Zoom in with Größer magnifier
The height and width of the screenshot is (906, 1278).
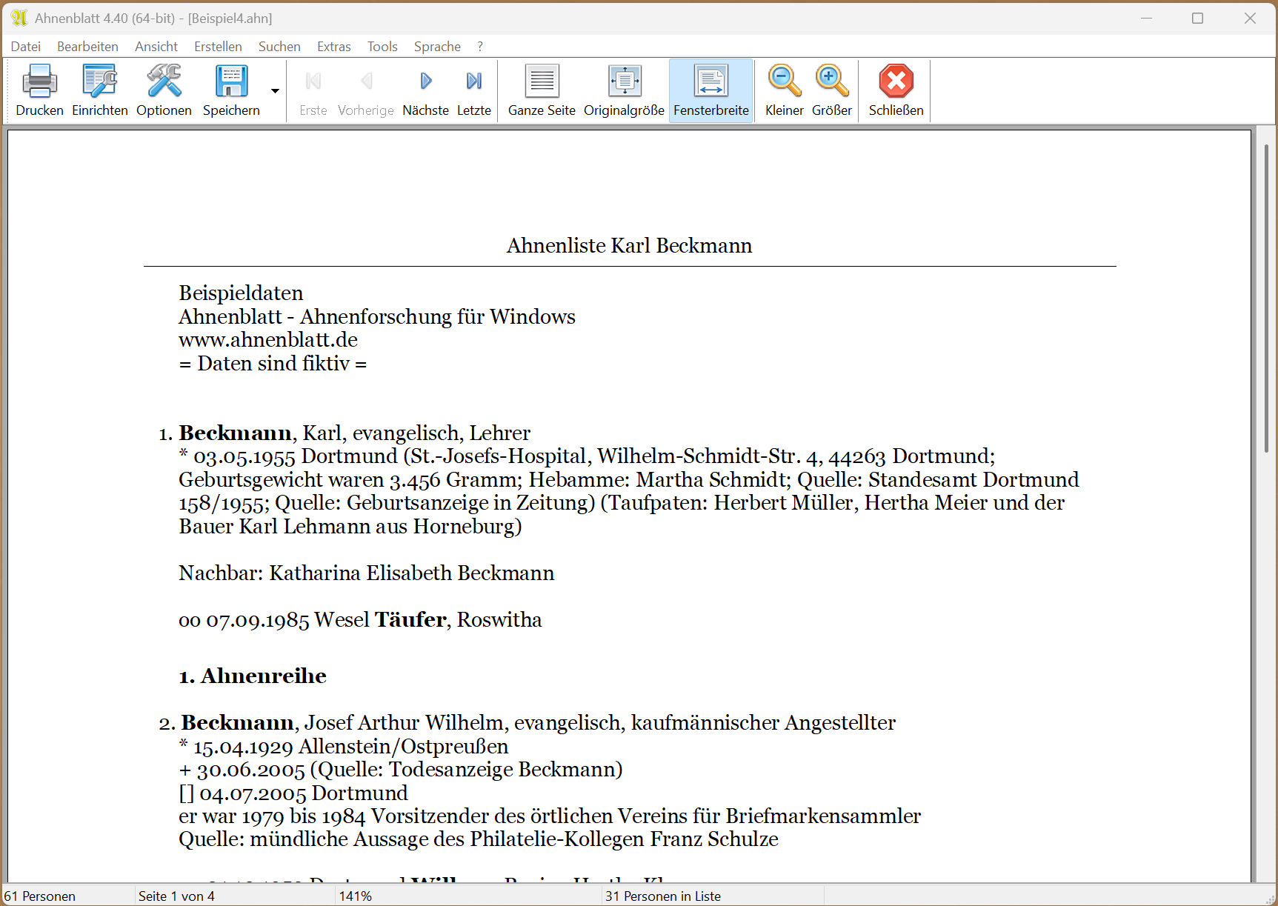[x=831, y=82]
